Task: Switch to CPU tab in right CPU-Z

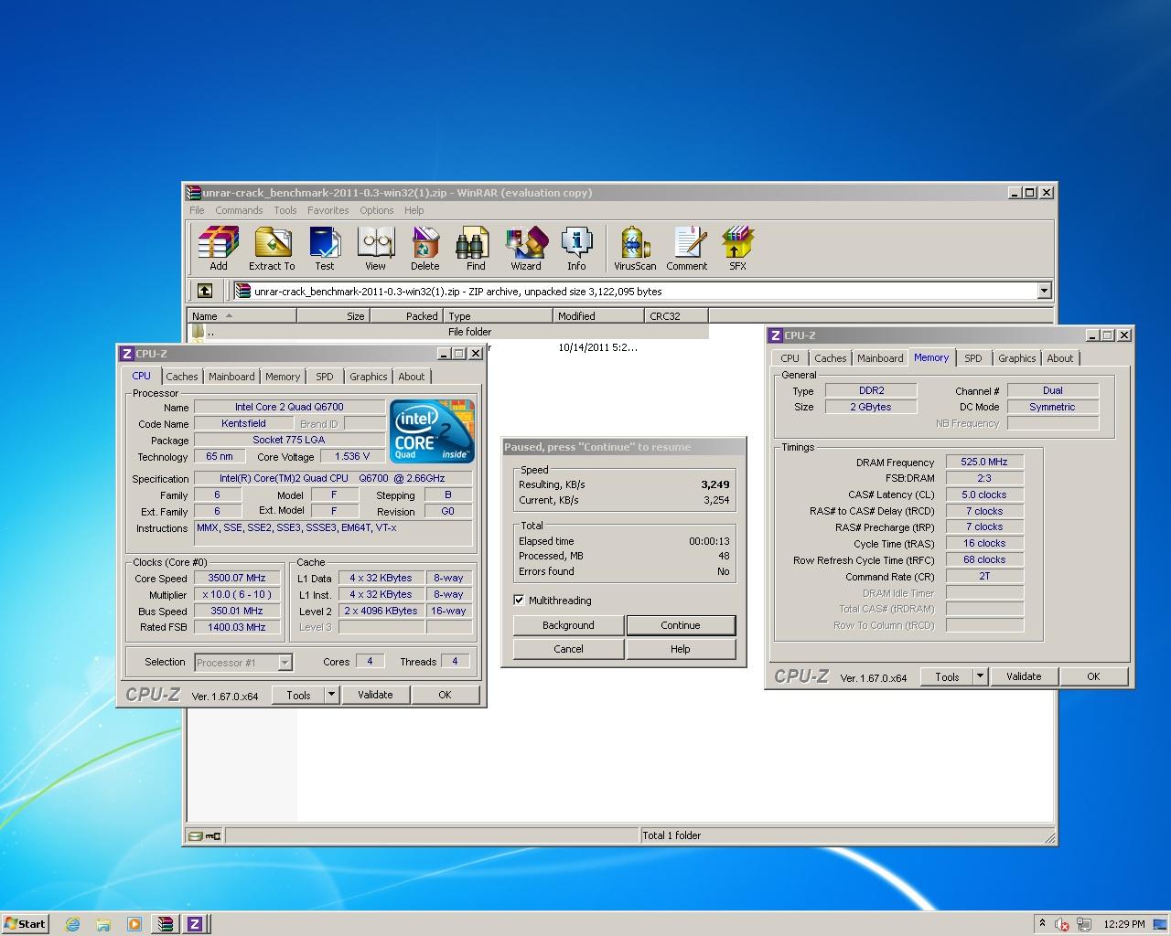Action: point(790,358)
